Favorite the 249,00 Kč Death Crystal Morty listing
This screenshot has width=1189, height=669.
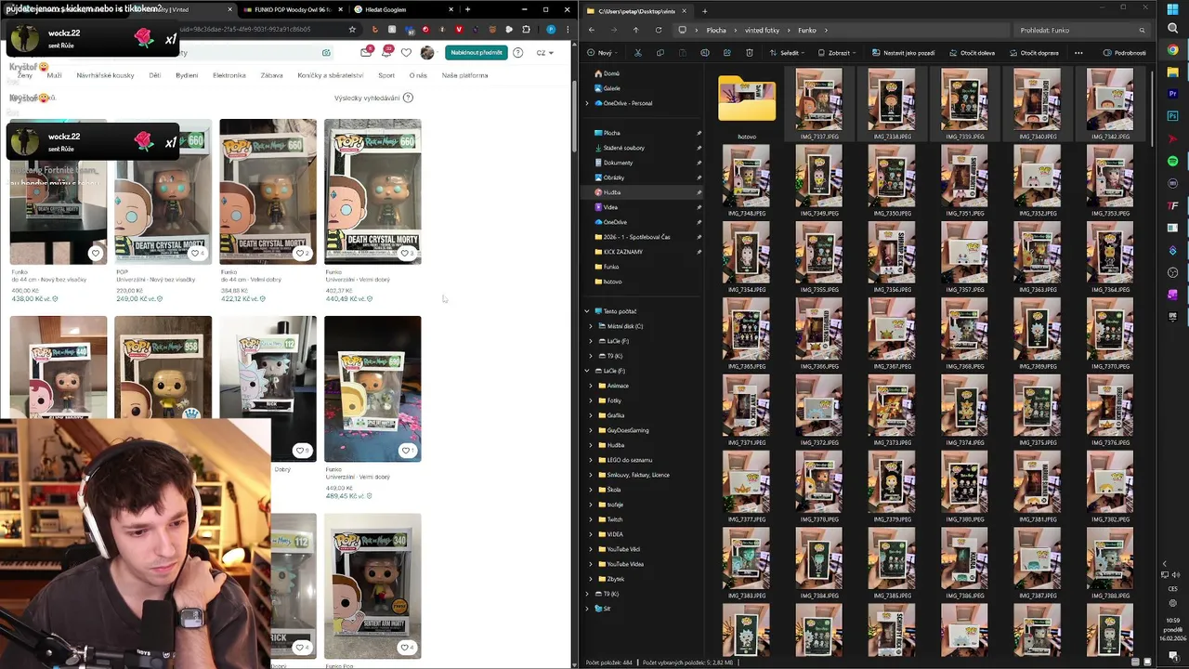point(196,253)
